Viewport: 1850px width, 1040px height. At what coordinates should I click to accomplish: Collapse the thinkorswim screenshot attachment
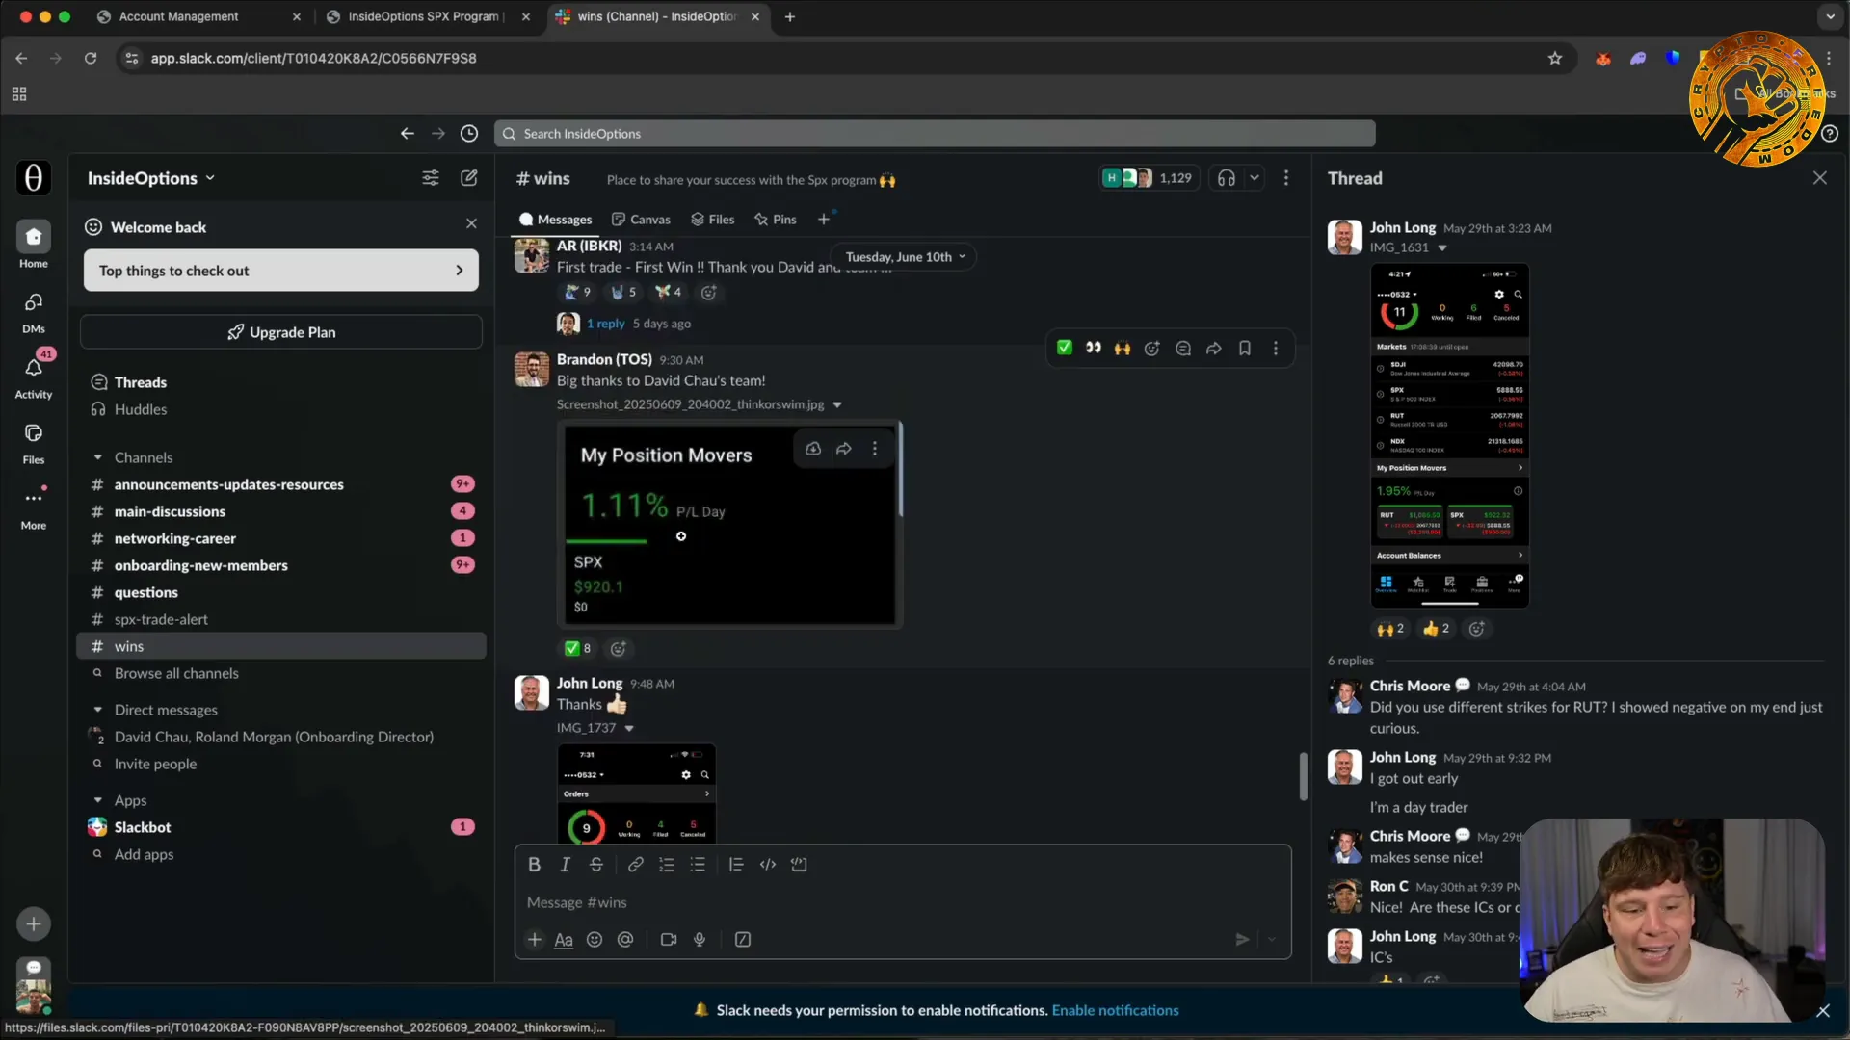pyautogui.click(x=836, y=405)
